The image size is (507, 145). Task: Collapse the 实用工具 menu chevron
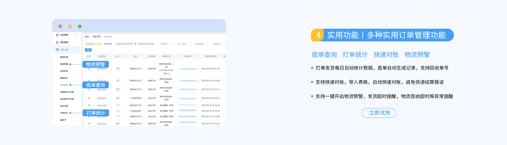point(77,50)
